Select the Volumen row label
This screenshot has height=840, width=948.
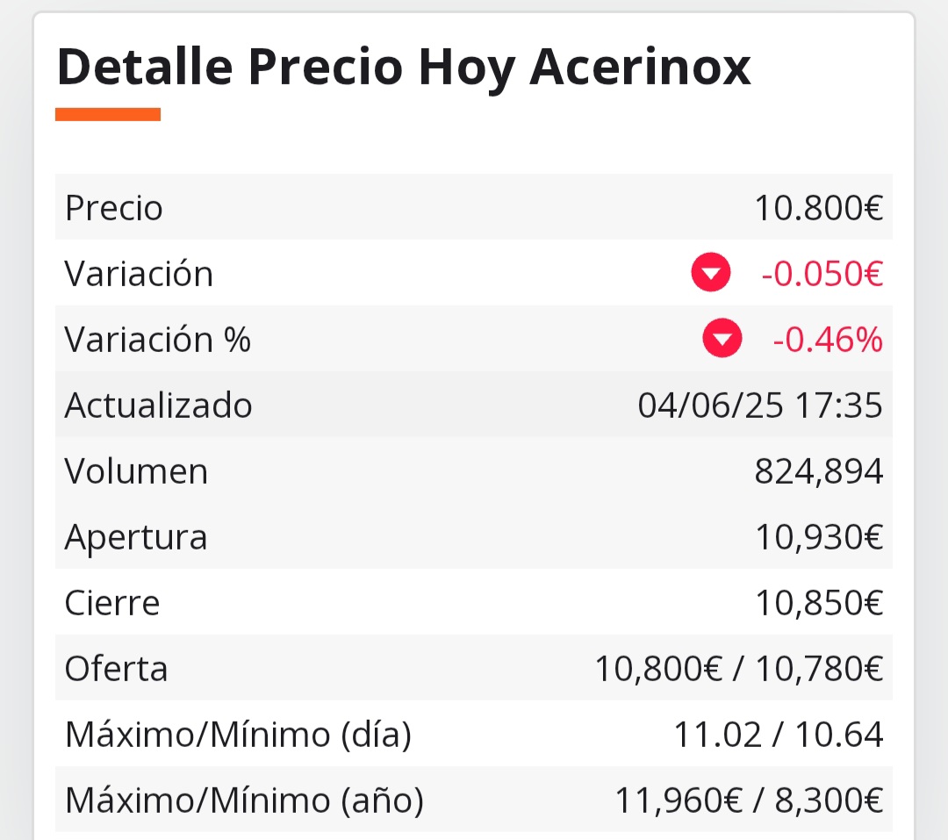[x=136, y=471]
